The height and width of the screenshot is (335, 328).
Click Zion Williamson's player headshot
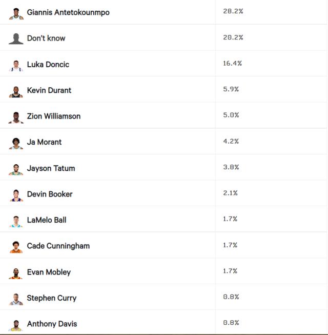(x=16, y=116)
